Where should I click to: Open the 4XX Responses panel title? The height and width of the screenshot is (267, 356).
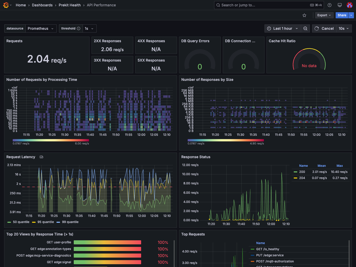(x=151, y=41)
